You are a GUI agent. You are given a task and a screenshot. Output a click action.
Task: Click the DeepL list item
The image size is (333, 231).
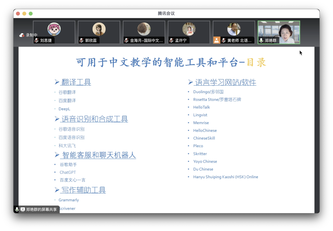64,109
